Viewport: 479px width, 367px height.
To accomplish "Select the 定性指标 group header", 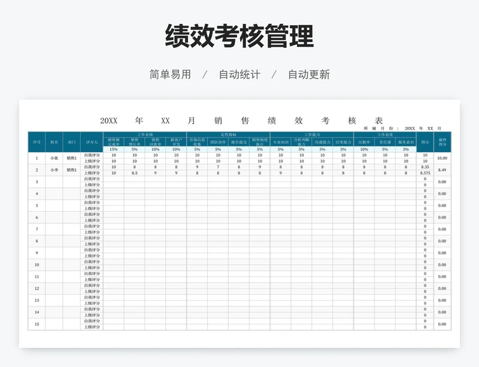I will (229, 135).
